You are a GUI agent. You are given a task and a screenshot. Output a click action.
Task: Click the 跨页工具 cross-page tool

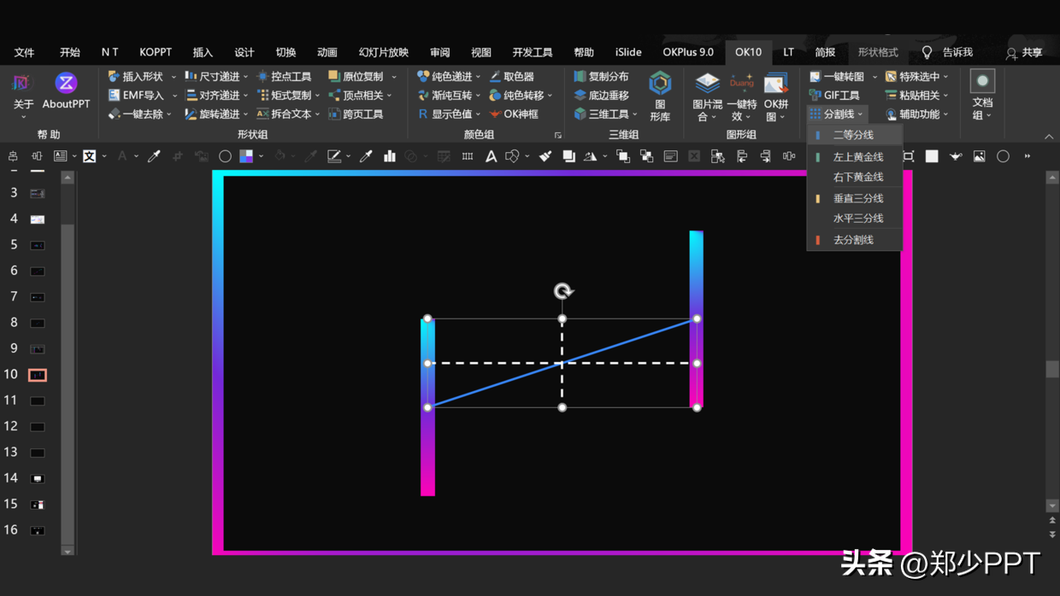tap(356, 114)
